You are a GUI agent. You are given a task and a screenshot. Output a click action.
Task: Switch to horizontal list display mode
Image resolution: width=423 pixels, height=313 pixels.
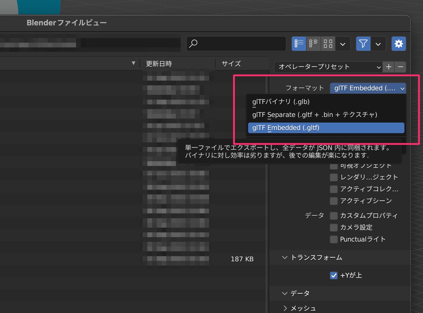pos(313,43)
